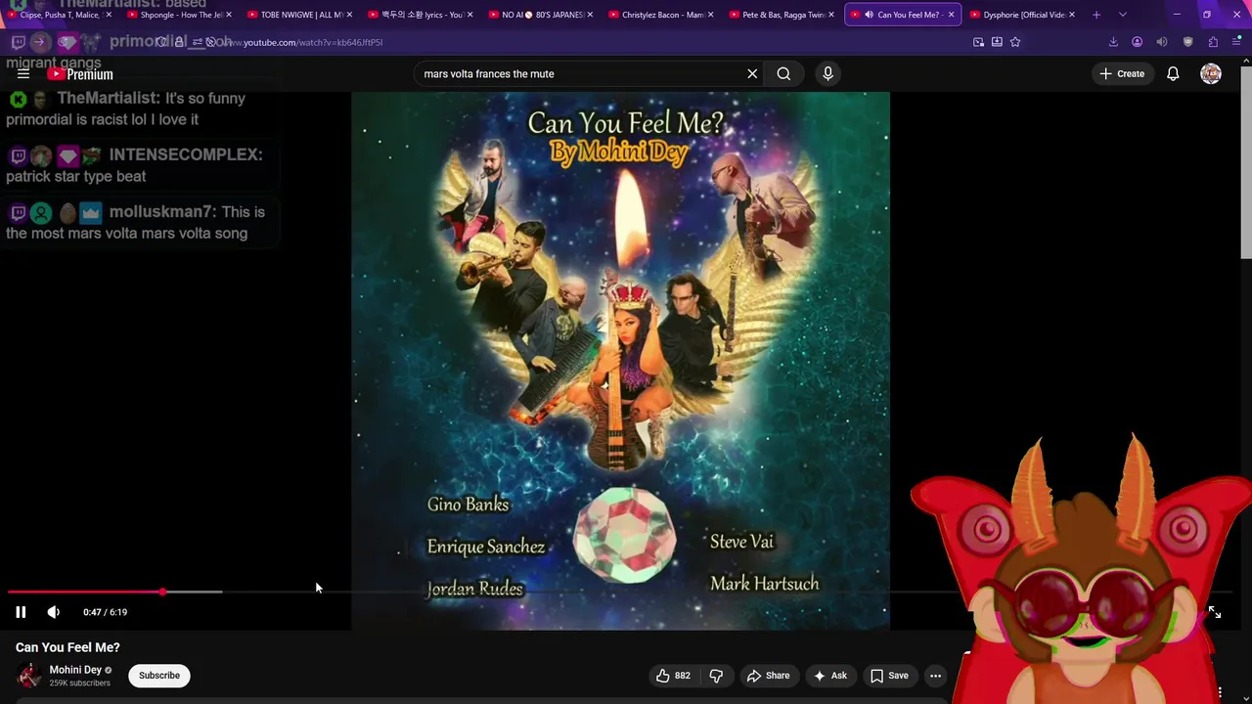This screenshot has height=704, width=1252.
Task: Open a new browser tab
Action: pos(1096,15)
